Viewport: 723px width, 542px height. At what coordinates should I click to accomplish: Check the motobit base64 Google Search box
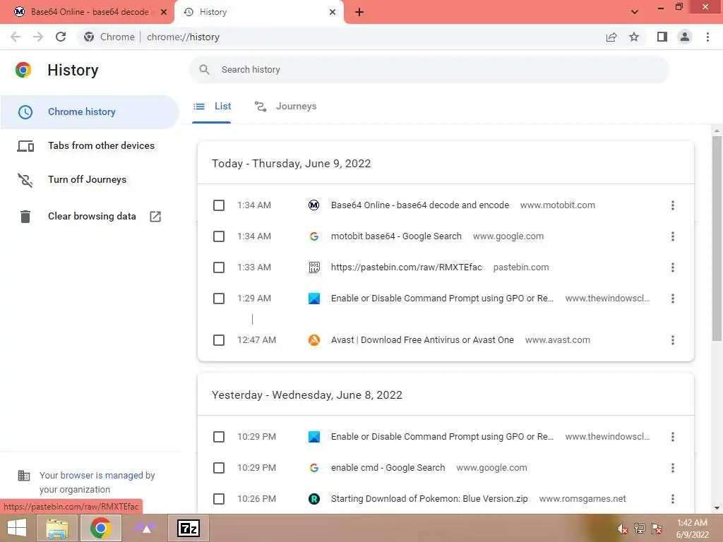click(219, 236)
